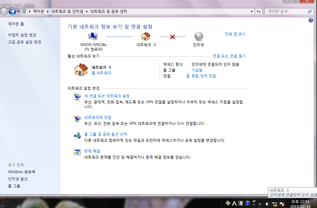The height and width of the screenshot is (208, 317).
Task: Select 네트워크 및 공유 센터 breadcrumb
Action: click(x=108, y=12)
